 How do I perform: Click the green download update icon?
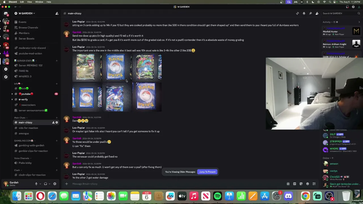click(x=359, y=7)
